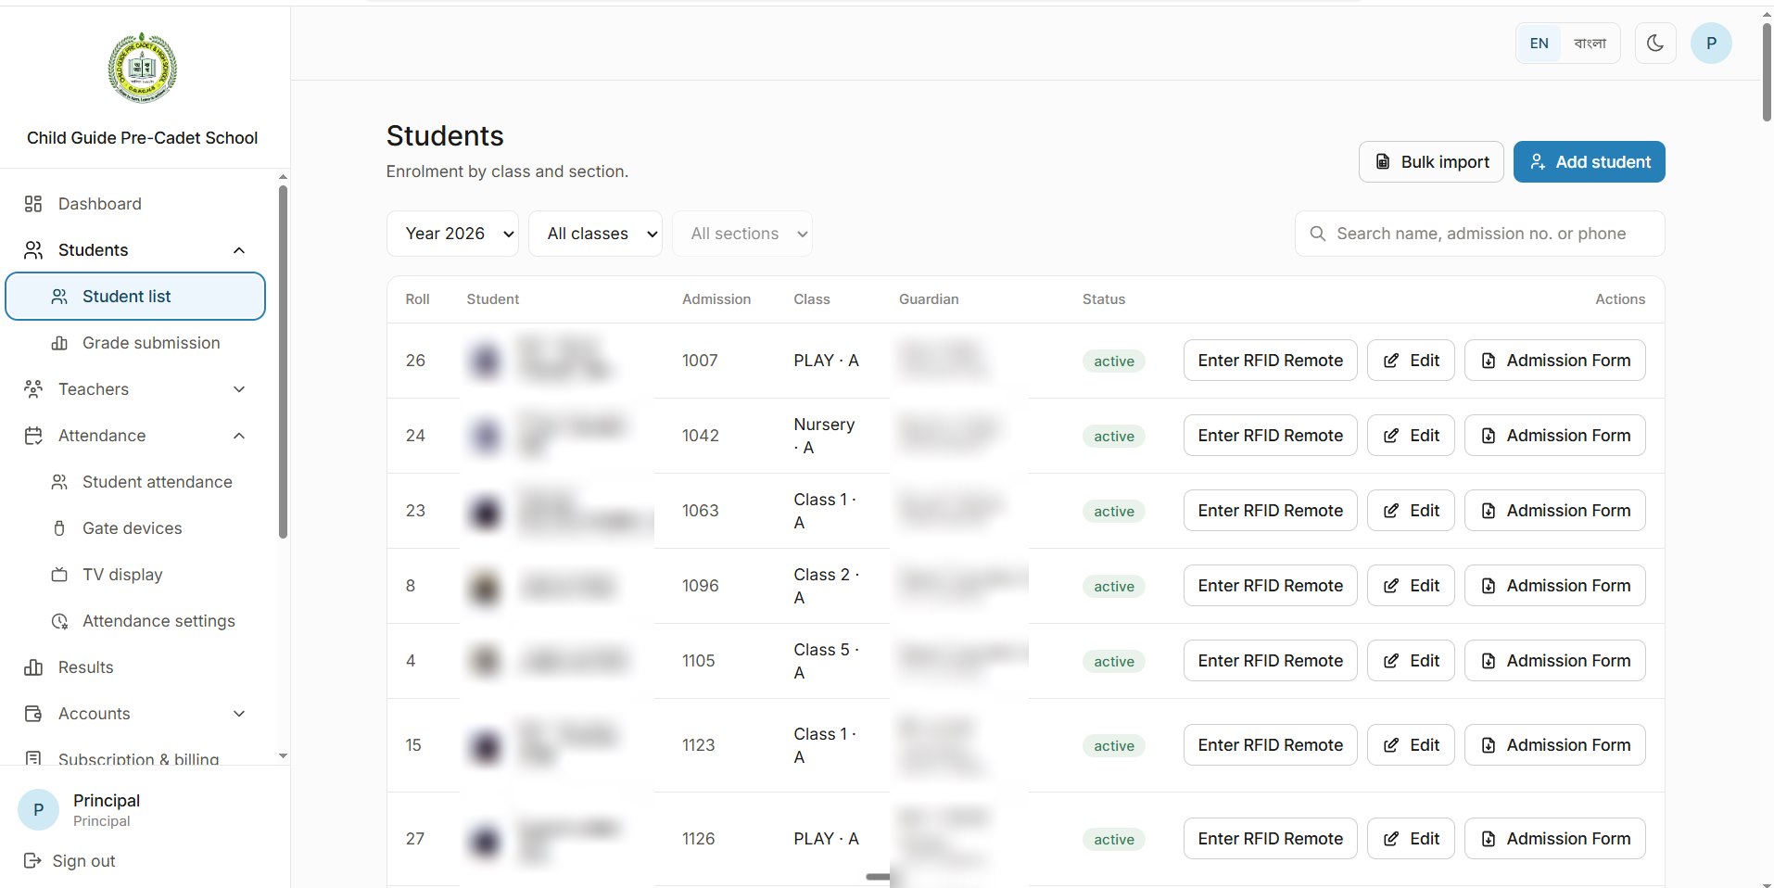
Task: Click the TV display icon
Action: pyautogui.click(x=59, y=575)
